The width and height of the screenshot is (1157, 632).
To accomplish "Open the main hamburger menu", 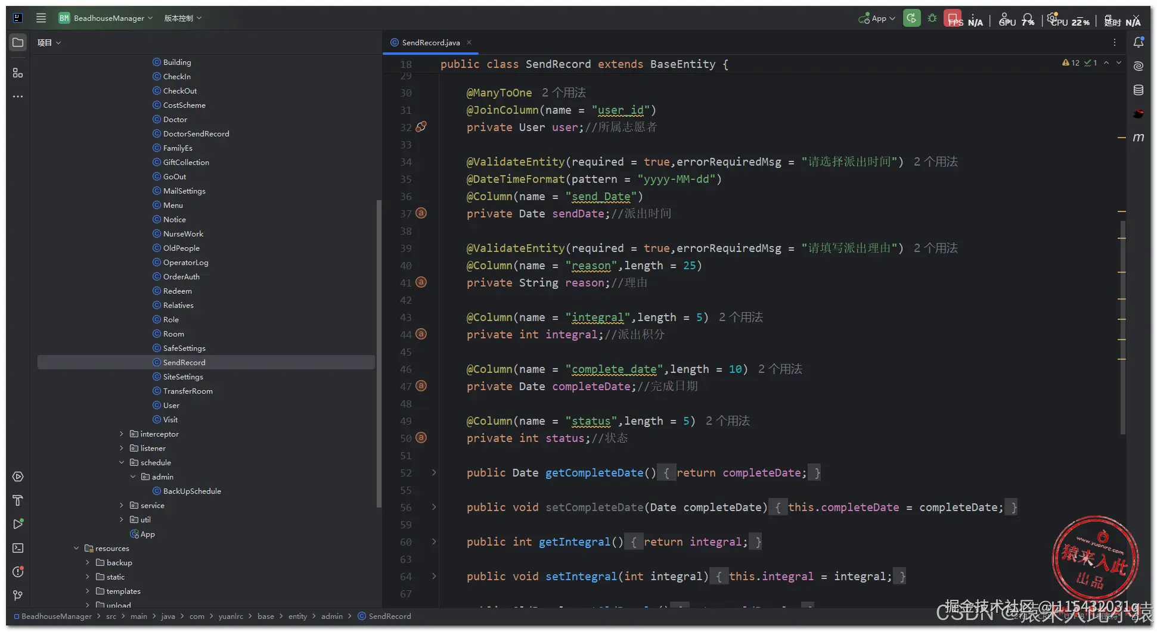I will (41, 18).
